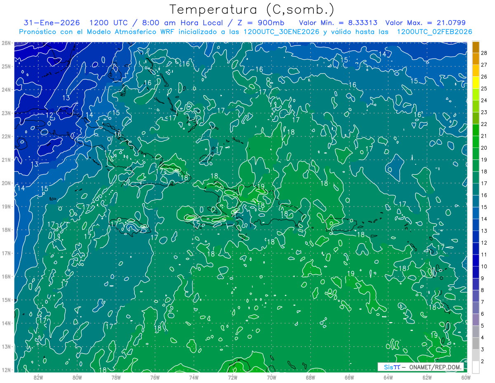
Task: Click the "14N" latitude axis label
Action: [6, 323]
